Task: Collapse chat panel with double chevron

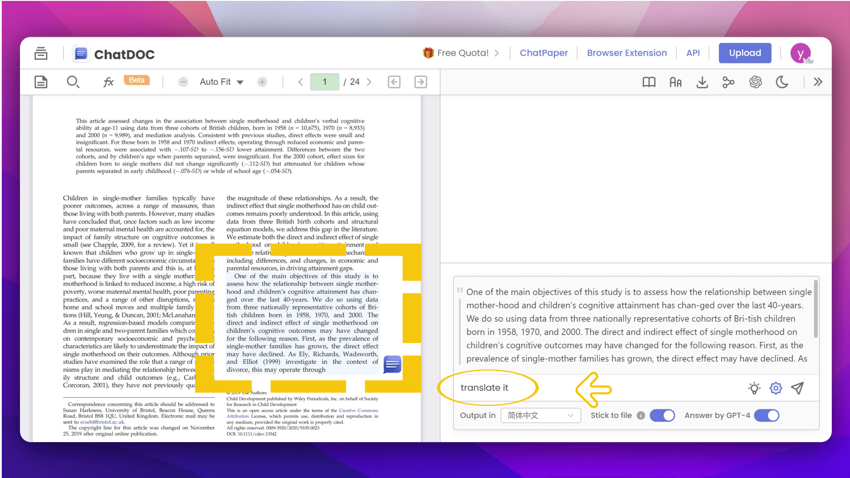Action: (818, 82)
